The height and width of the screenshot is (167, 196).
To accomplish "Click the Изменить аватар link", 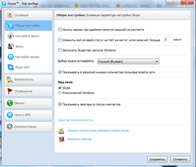I will pyautogui.click(x=79, y=139).
